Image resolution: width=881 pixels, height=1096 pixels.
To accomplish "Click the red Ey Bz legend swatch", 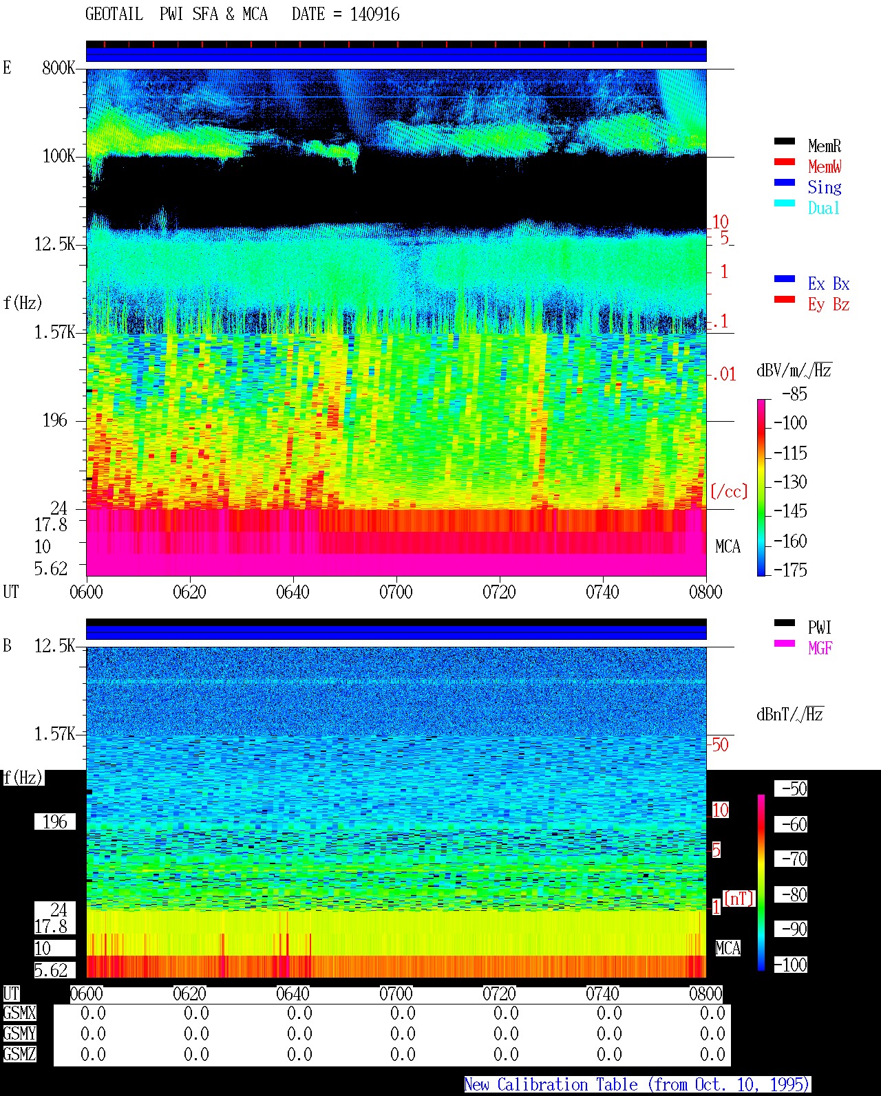I will [x=785, y=300].
